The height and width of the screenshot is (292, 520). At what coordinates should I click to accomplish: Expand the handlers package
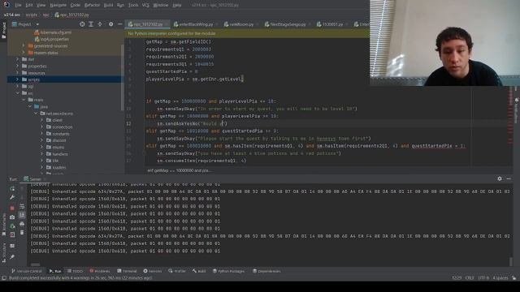click(x=42, y=154)
